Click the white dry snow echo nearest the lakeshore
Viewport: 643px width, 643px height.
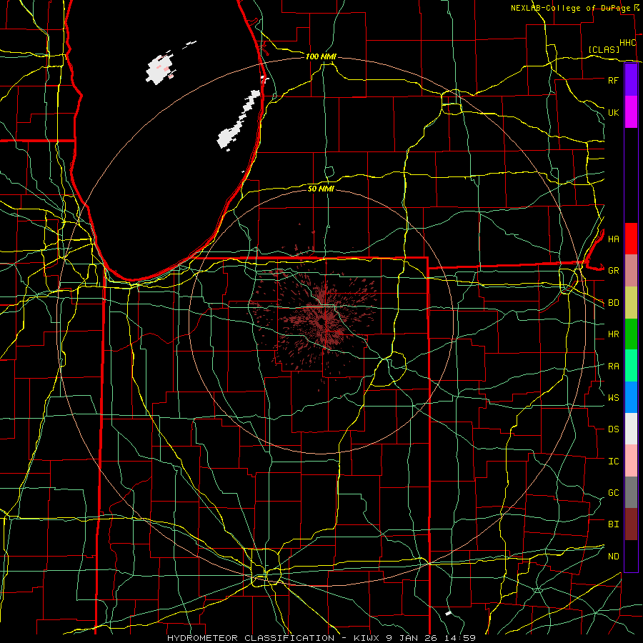coord(239,119)
